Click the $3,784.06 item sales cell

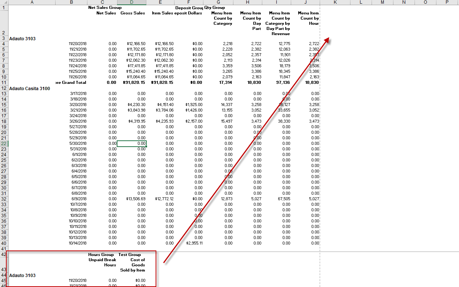click(165, 110)
